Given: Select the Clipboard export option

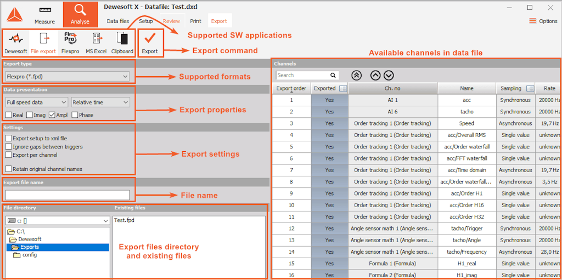Looking at the screenshot, I should [x=122, y=43].
